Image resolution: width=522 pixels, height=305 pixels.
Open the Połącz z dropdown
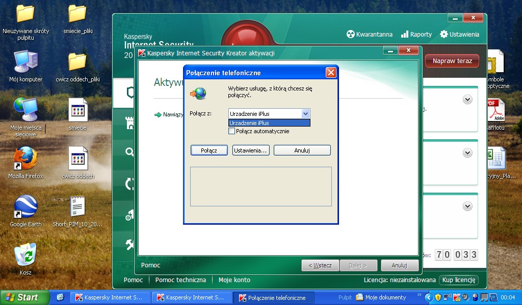[x=306, y=113]
